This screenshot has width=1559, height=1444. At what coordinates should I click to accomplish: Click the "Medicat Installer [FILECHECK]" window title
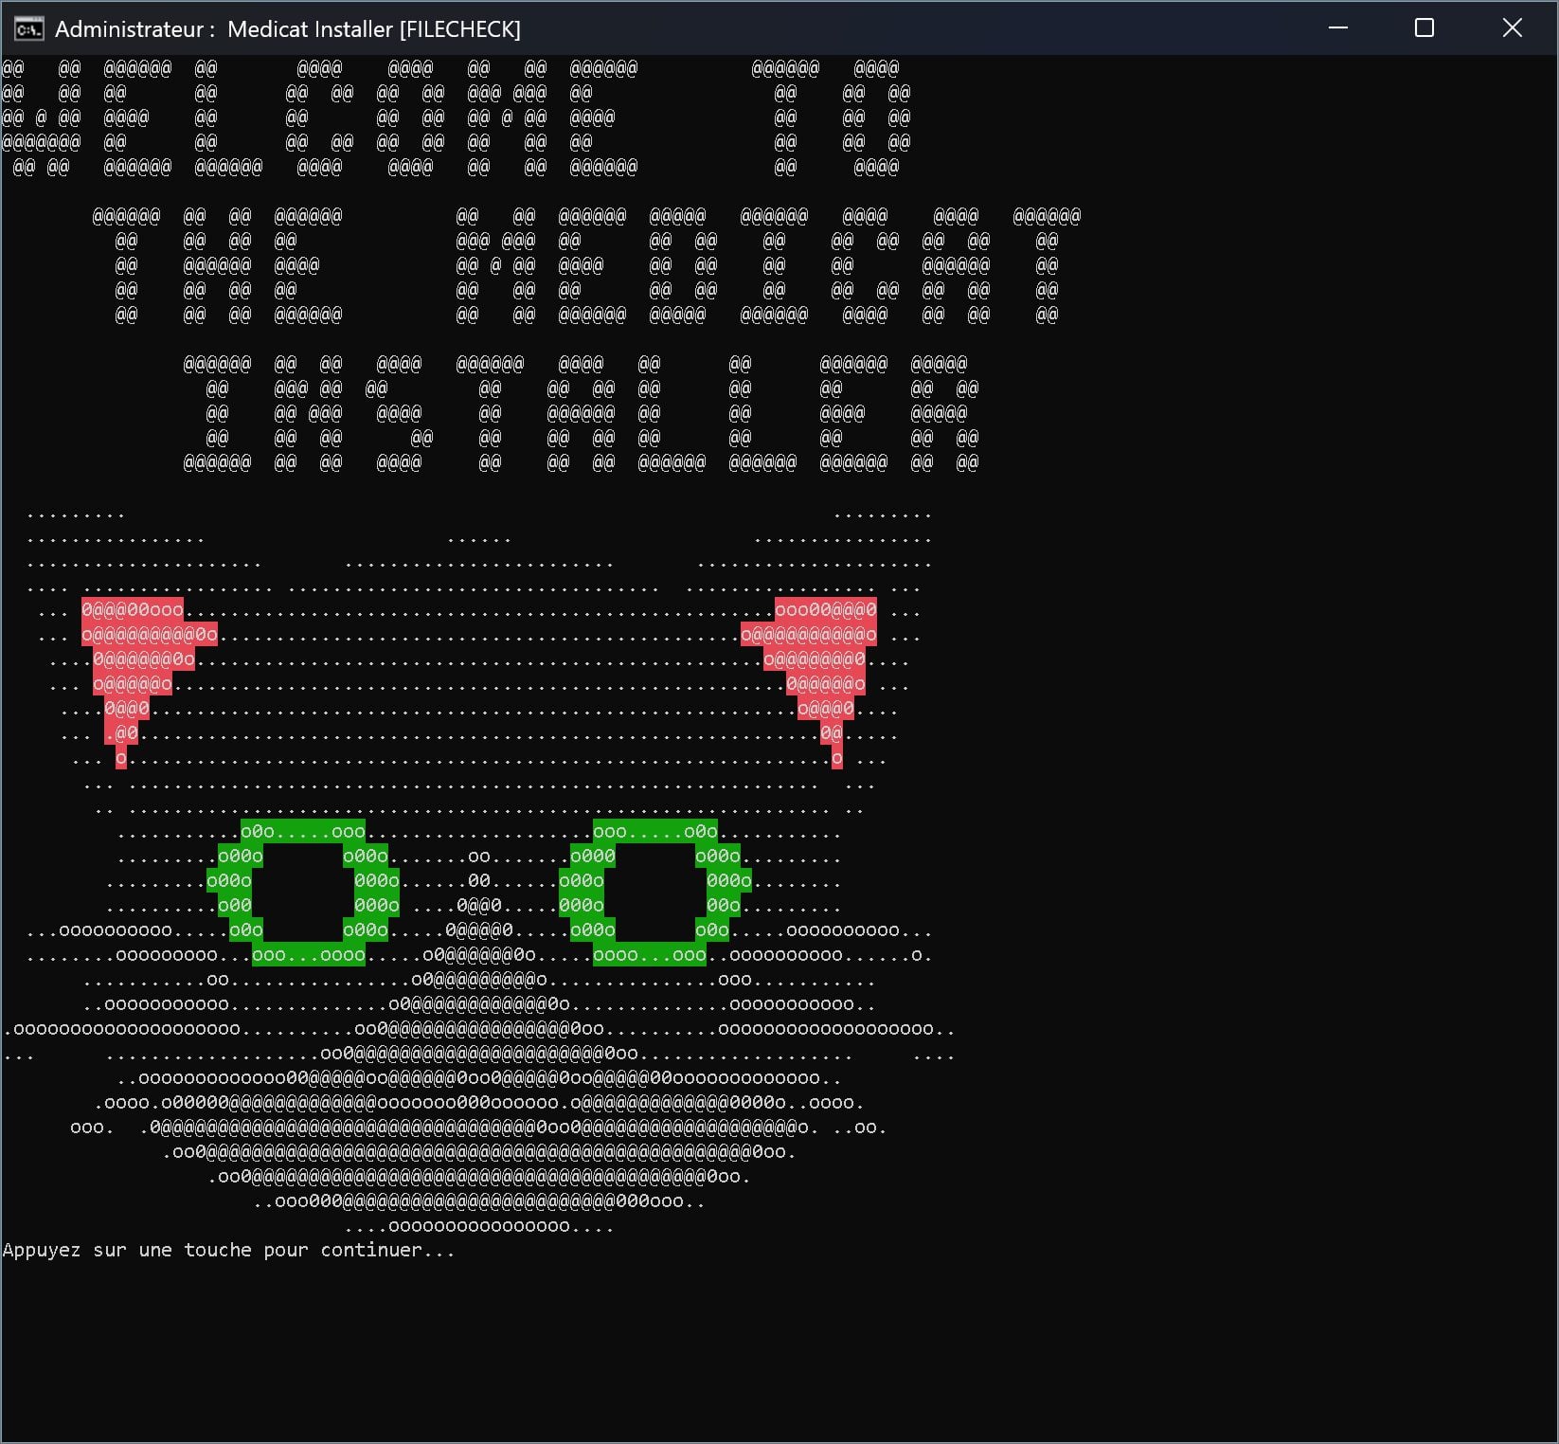pyautogui.click(x=373, y=29)
